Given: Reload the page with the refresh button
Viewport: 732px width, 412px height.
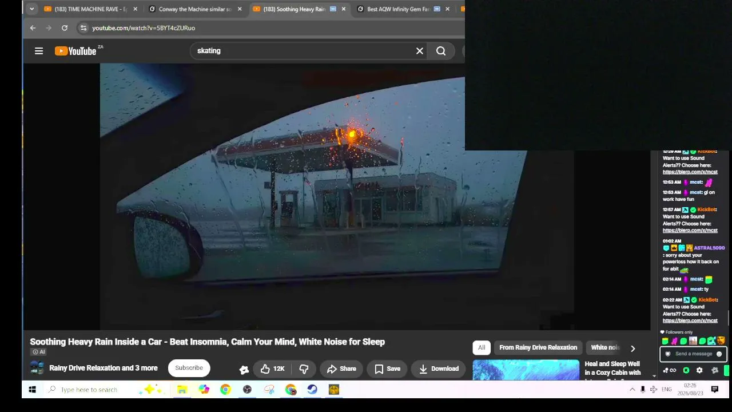Looking at the screenshot, I should [x=65, y=27].
